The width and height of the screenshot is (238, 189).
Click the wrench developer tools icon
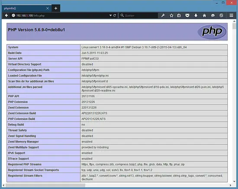click(163, 15)
